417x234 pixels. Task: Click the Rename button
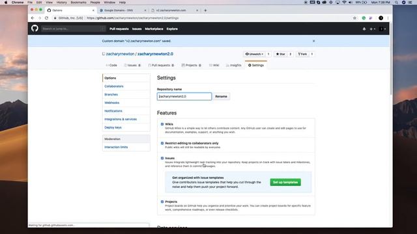click(221, 96)
